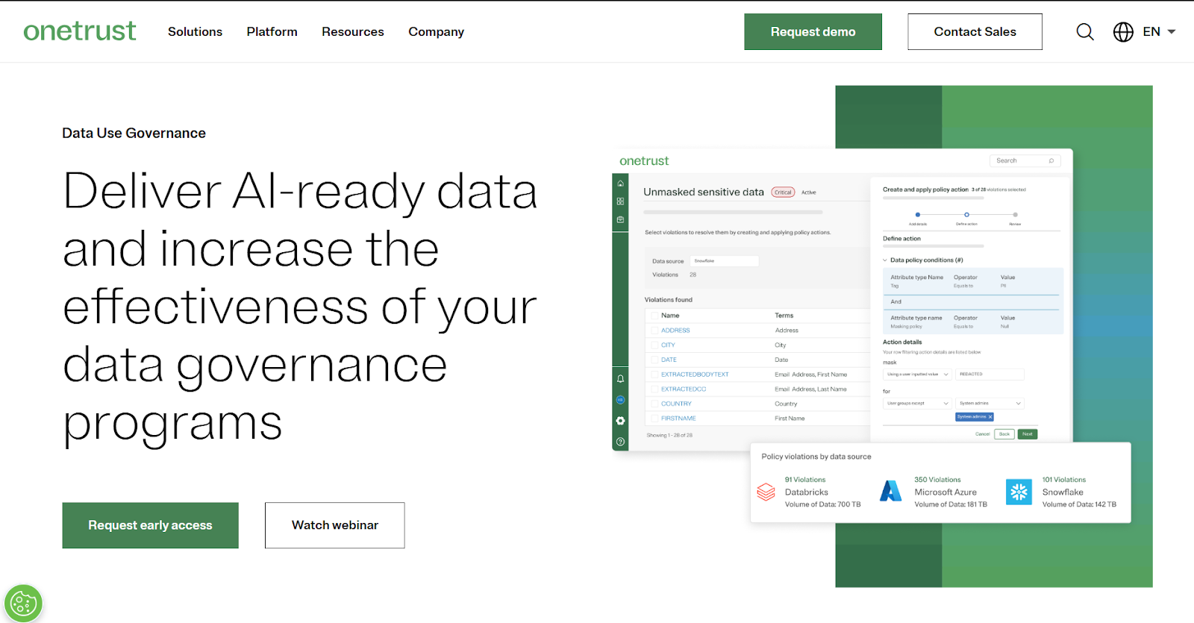
Task: Check the EXTRACTEDBODYTEXT row checkbox
Action: click(654, 375)
